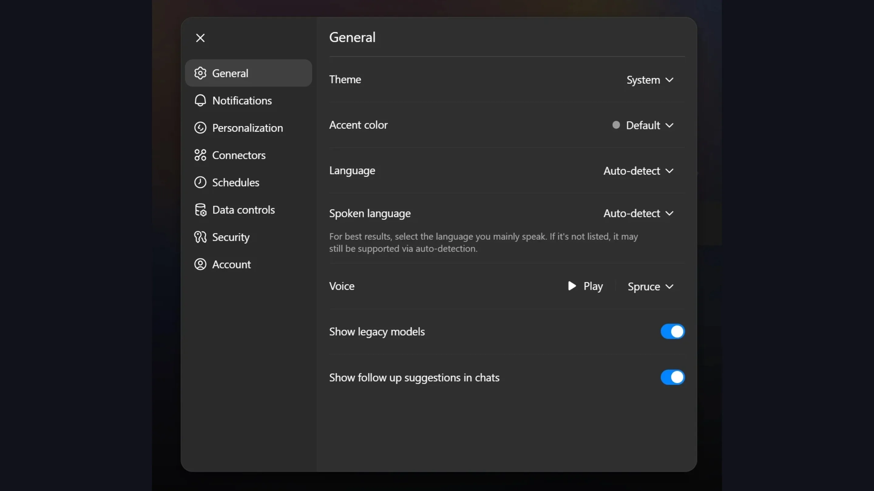Disable Show follow up suggestions in chats

click(x=672, y=377)
